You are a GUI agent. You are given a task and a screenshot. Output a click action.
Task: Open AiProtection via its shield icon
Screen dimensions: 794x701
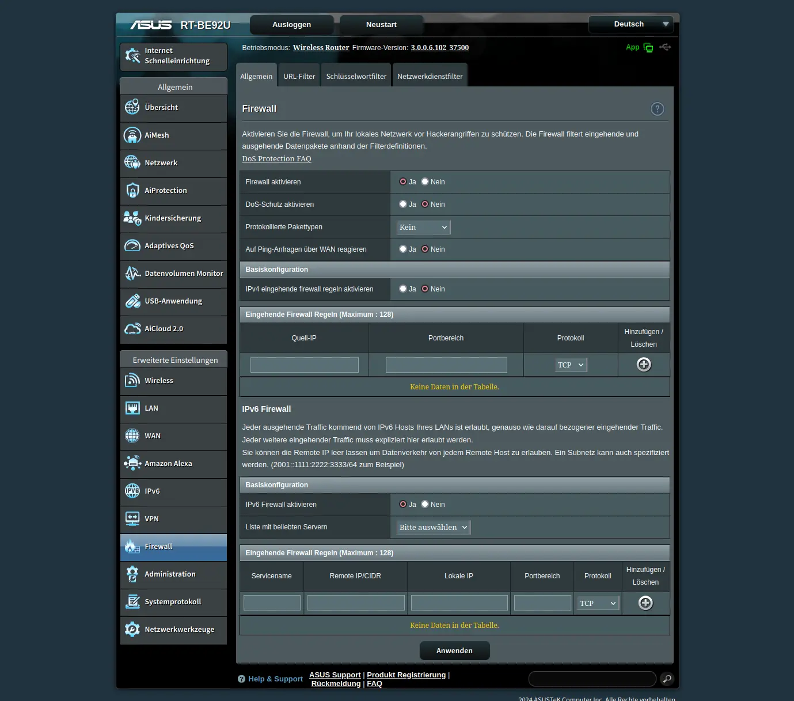(x=132, y=191)
